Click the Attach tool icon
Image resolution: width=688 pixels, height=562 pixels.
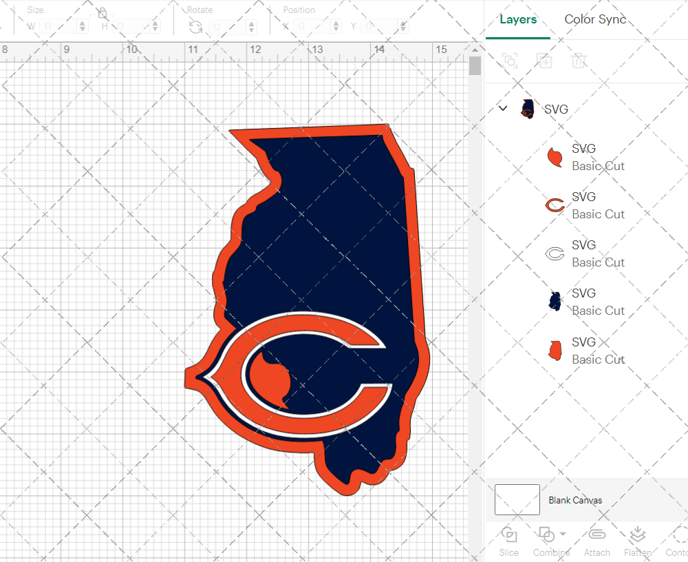(596, 534)
